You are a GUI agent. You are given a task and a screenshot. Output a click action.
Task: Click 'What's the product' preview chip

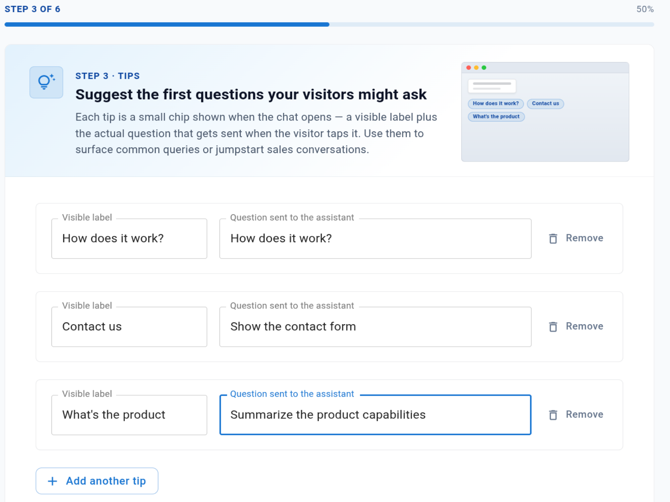coord(496,117)
